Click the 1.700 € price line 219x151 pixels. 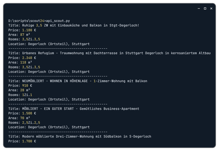(x=22, y=140)
